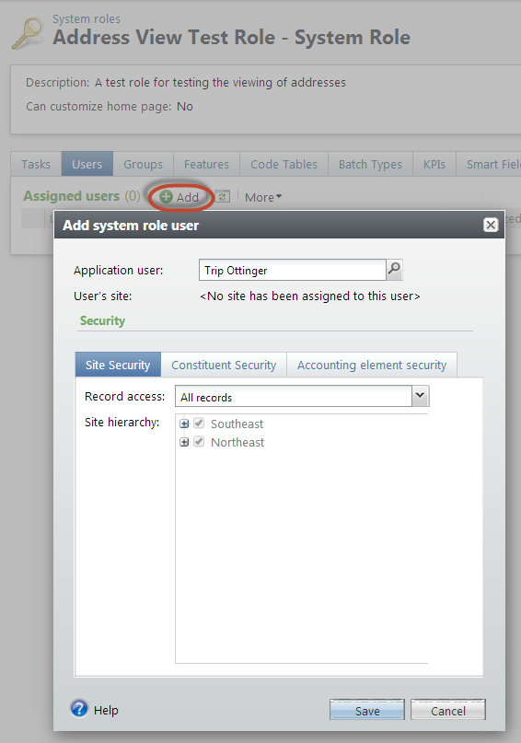The image size is (521, 743).
Task: Open the More dropdown menu
Action: coord(263,197)
